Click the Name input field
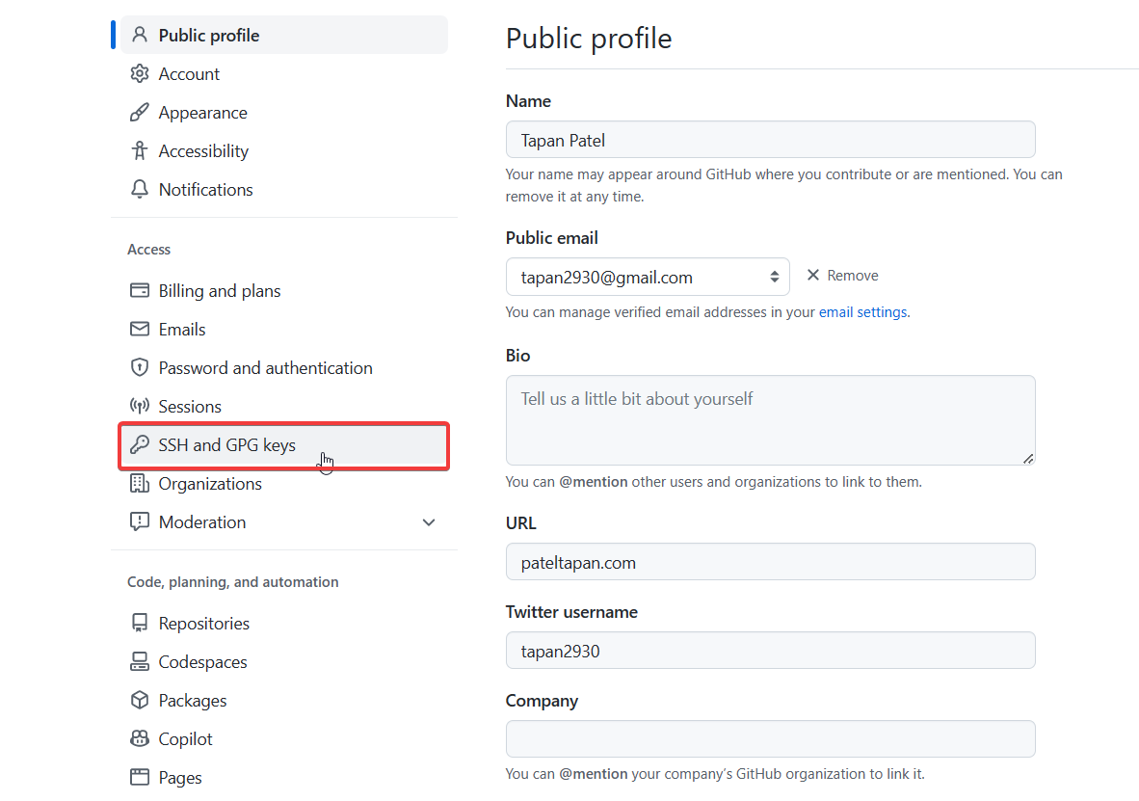1139x801 pixels. point(771,140)
